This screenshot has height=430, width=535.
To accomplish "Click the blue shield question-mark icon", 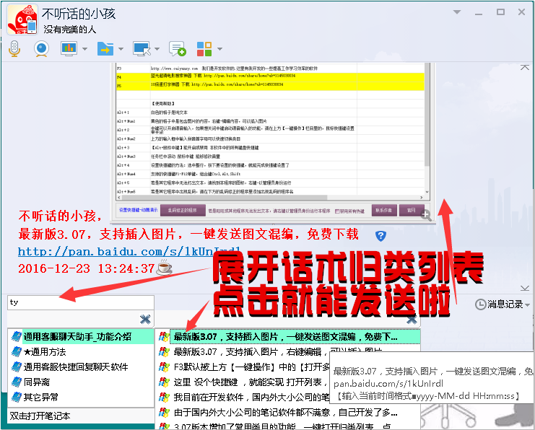I will click(380, 236).
